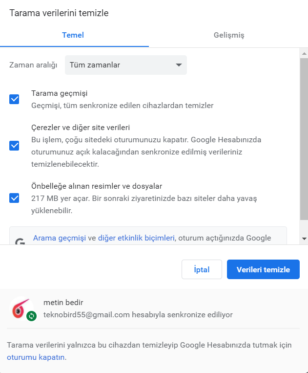This screenshot has height=373, width=308.
Task: Click the İptal button
Action: [202, 269]
